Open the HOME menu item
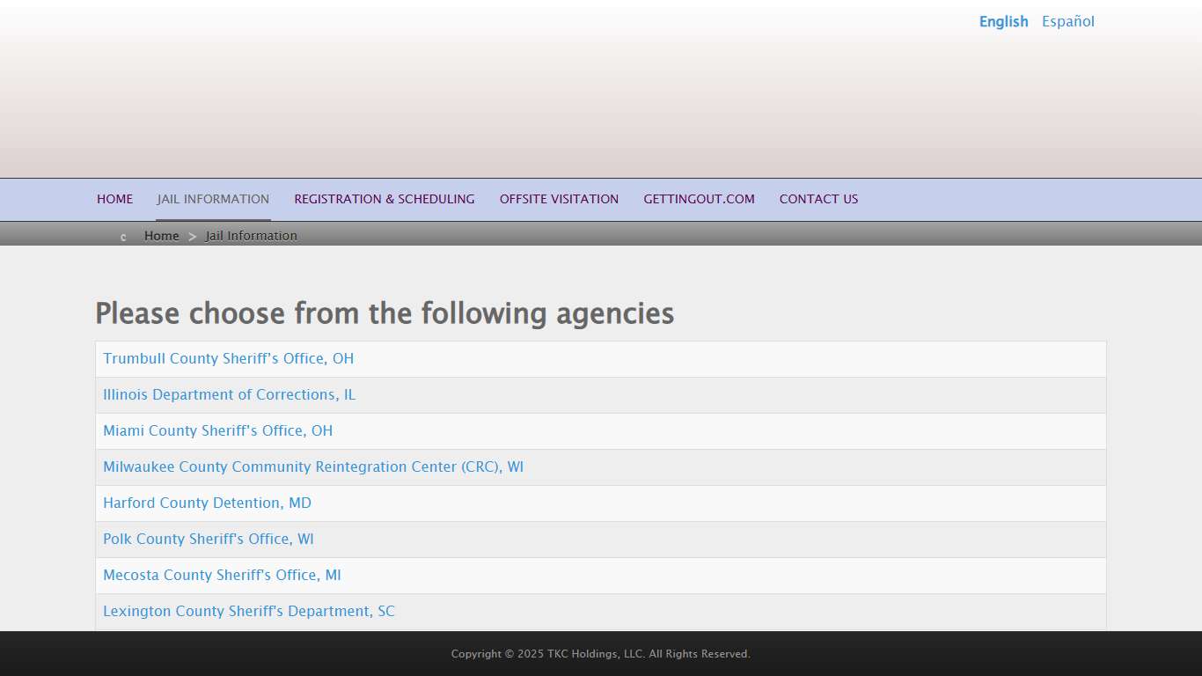This screenshot has height=676, width=1202. pos(114,199)
